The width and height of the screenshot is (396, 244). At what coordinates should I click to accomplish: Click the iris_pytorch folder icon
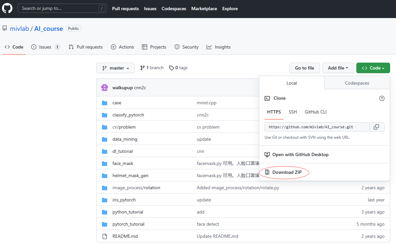pos(105,200)
